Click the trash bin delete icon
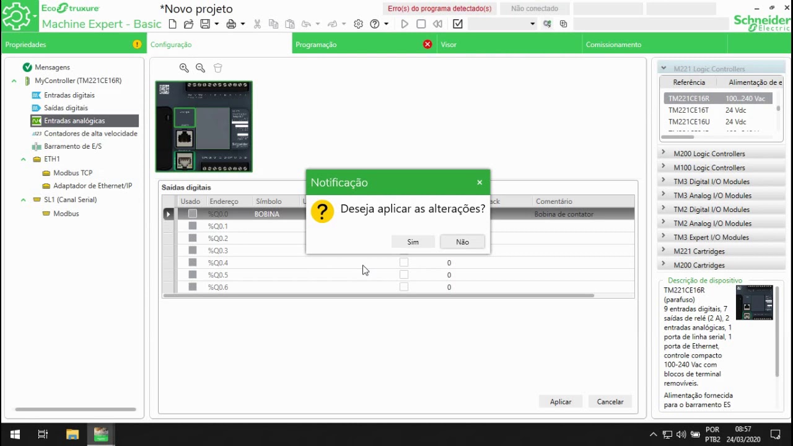Viewport: 793px width, 446px height. [x=217, y=68]
